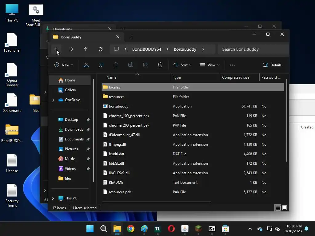The image size is (315, 236).
Task: Select chrome_100_percent.pak file
Action: click(193, 116)
